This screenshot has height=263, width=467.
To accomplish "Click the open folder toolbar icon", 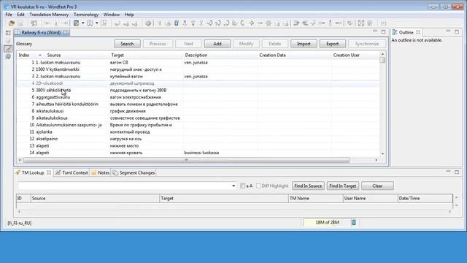I will point(12,23).
